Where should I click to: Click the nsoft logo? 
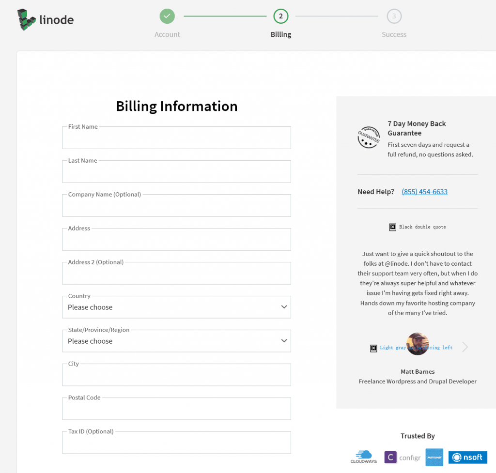[467, 457]
